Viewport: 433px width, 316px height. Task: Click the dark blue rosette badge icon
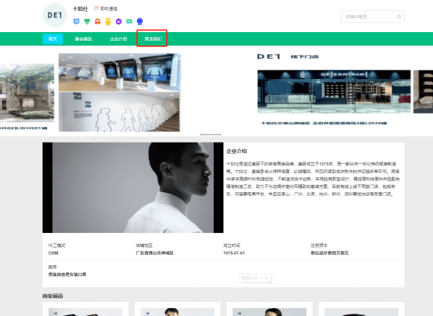tap(139, 22)
